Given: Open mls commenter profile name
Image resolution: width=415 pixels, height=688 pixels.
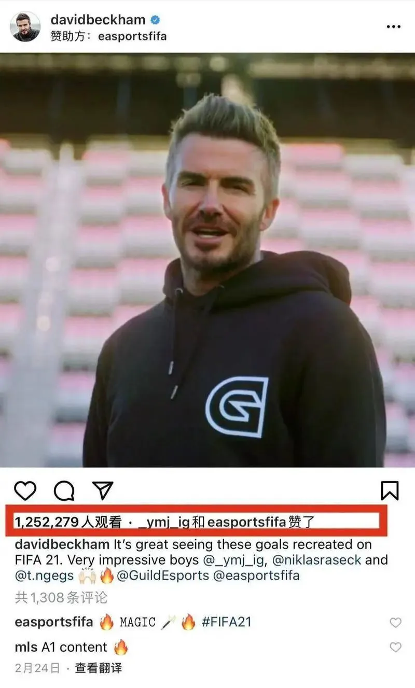Looking at the screenshot, I should point(26,647).
